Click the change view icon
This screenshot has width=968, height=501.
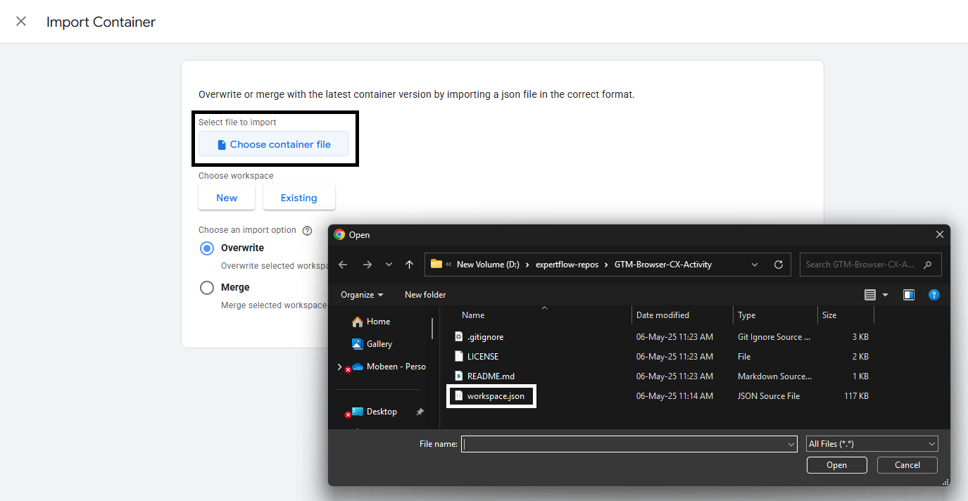[x=870, y=295]
